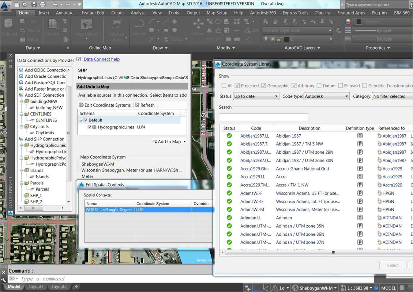
Task: Collapse the CityLimits tree node
Action: pyautogui.click(x=21, y=127)
